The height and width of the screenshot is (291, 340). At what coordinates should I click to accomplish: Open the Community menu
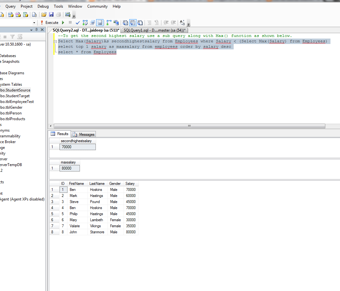click(97, 6)
